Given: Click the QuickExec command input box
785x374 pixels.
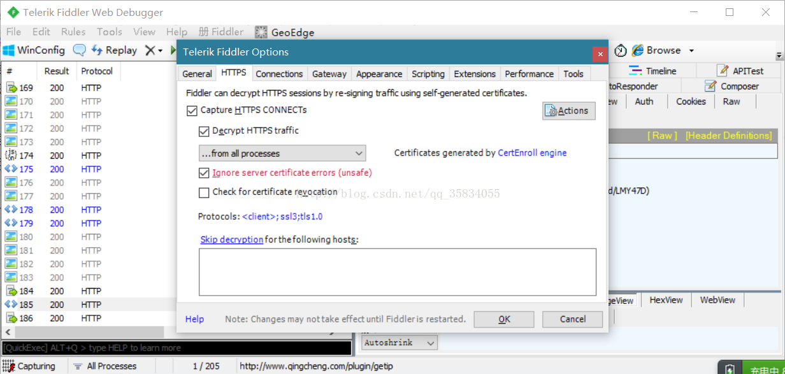Looking at the screenshot, I should pos(176,348).
